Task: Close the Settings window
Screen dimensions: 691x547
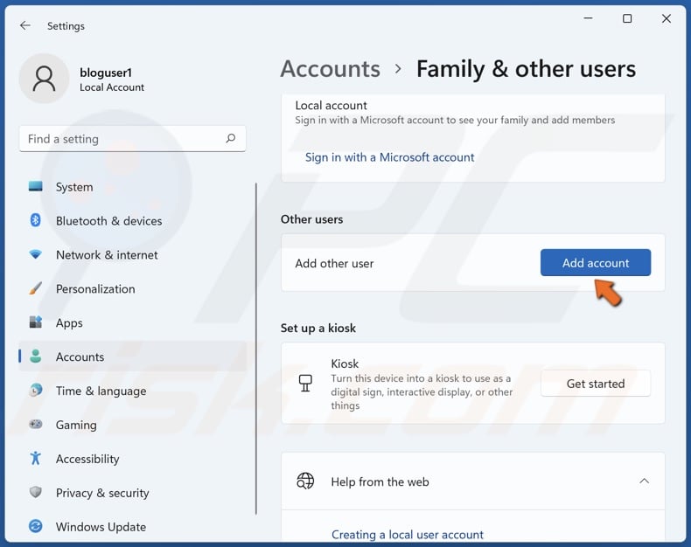Action: [x=667, y=18]
